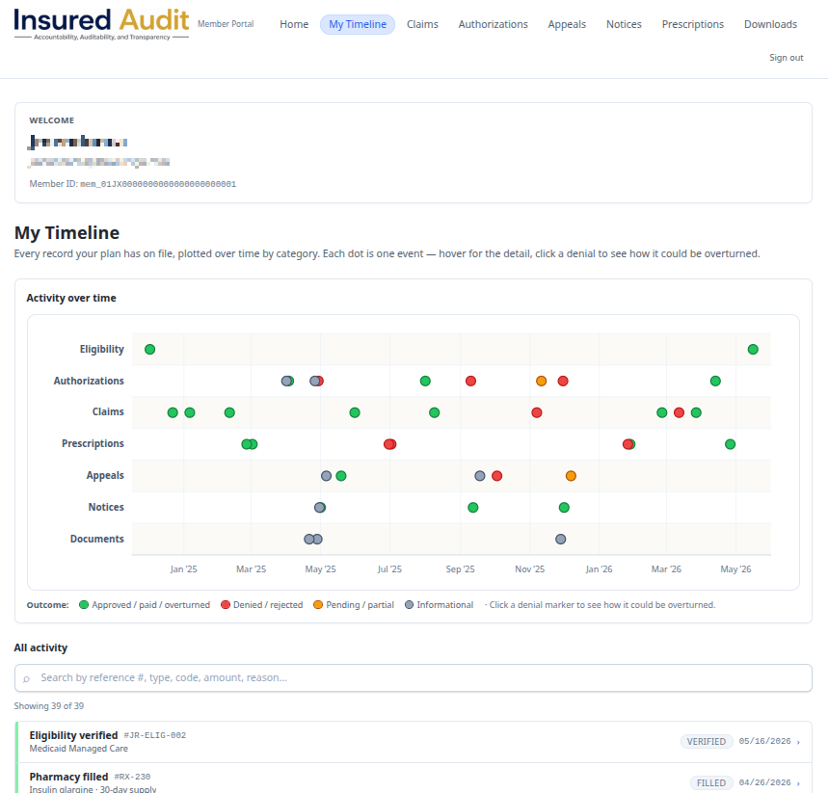Click the green Notices dot near Sep '25
This screenshot has height=793, width=828.
click(473, 508)
